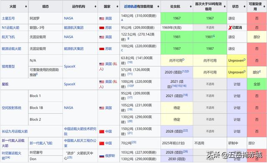Select the 1969年(失败) maiden flight cell
The width and height of the screenshot is (267, 163).
tap(177, 28)
